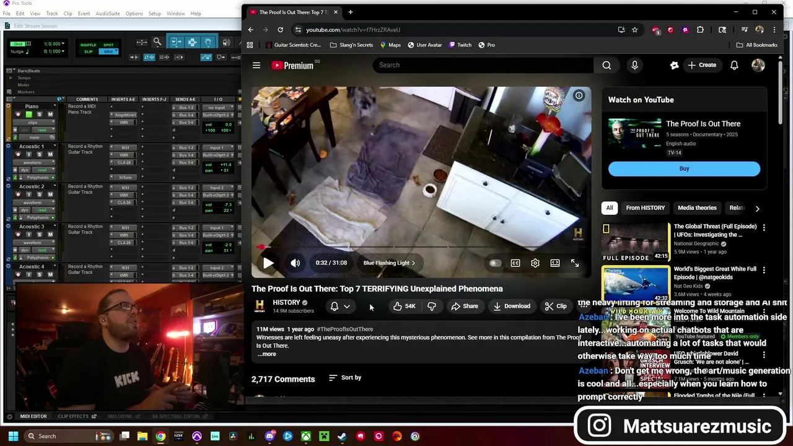793x446 pixels.
Task: Open Xbox app from the taskbar
Action: coord(306,436)
